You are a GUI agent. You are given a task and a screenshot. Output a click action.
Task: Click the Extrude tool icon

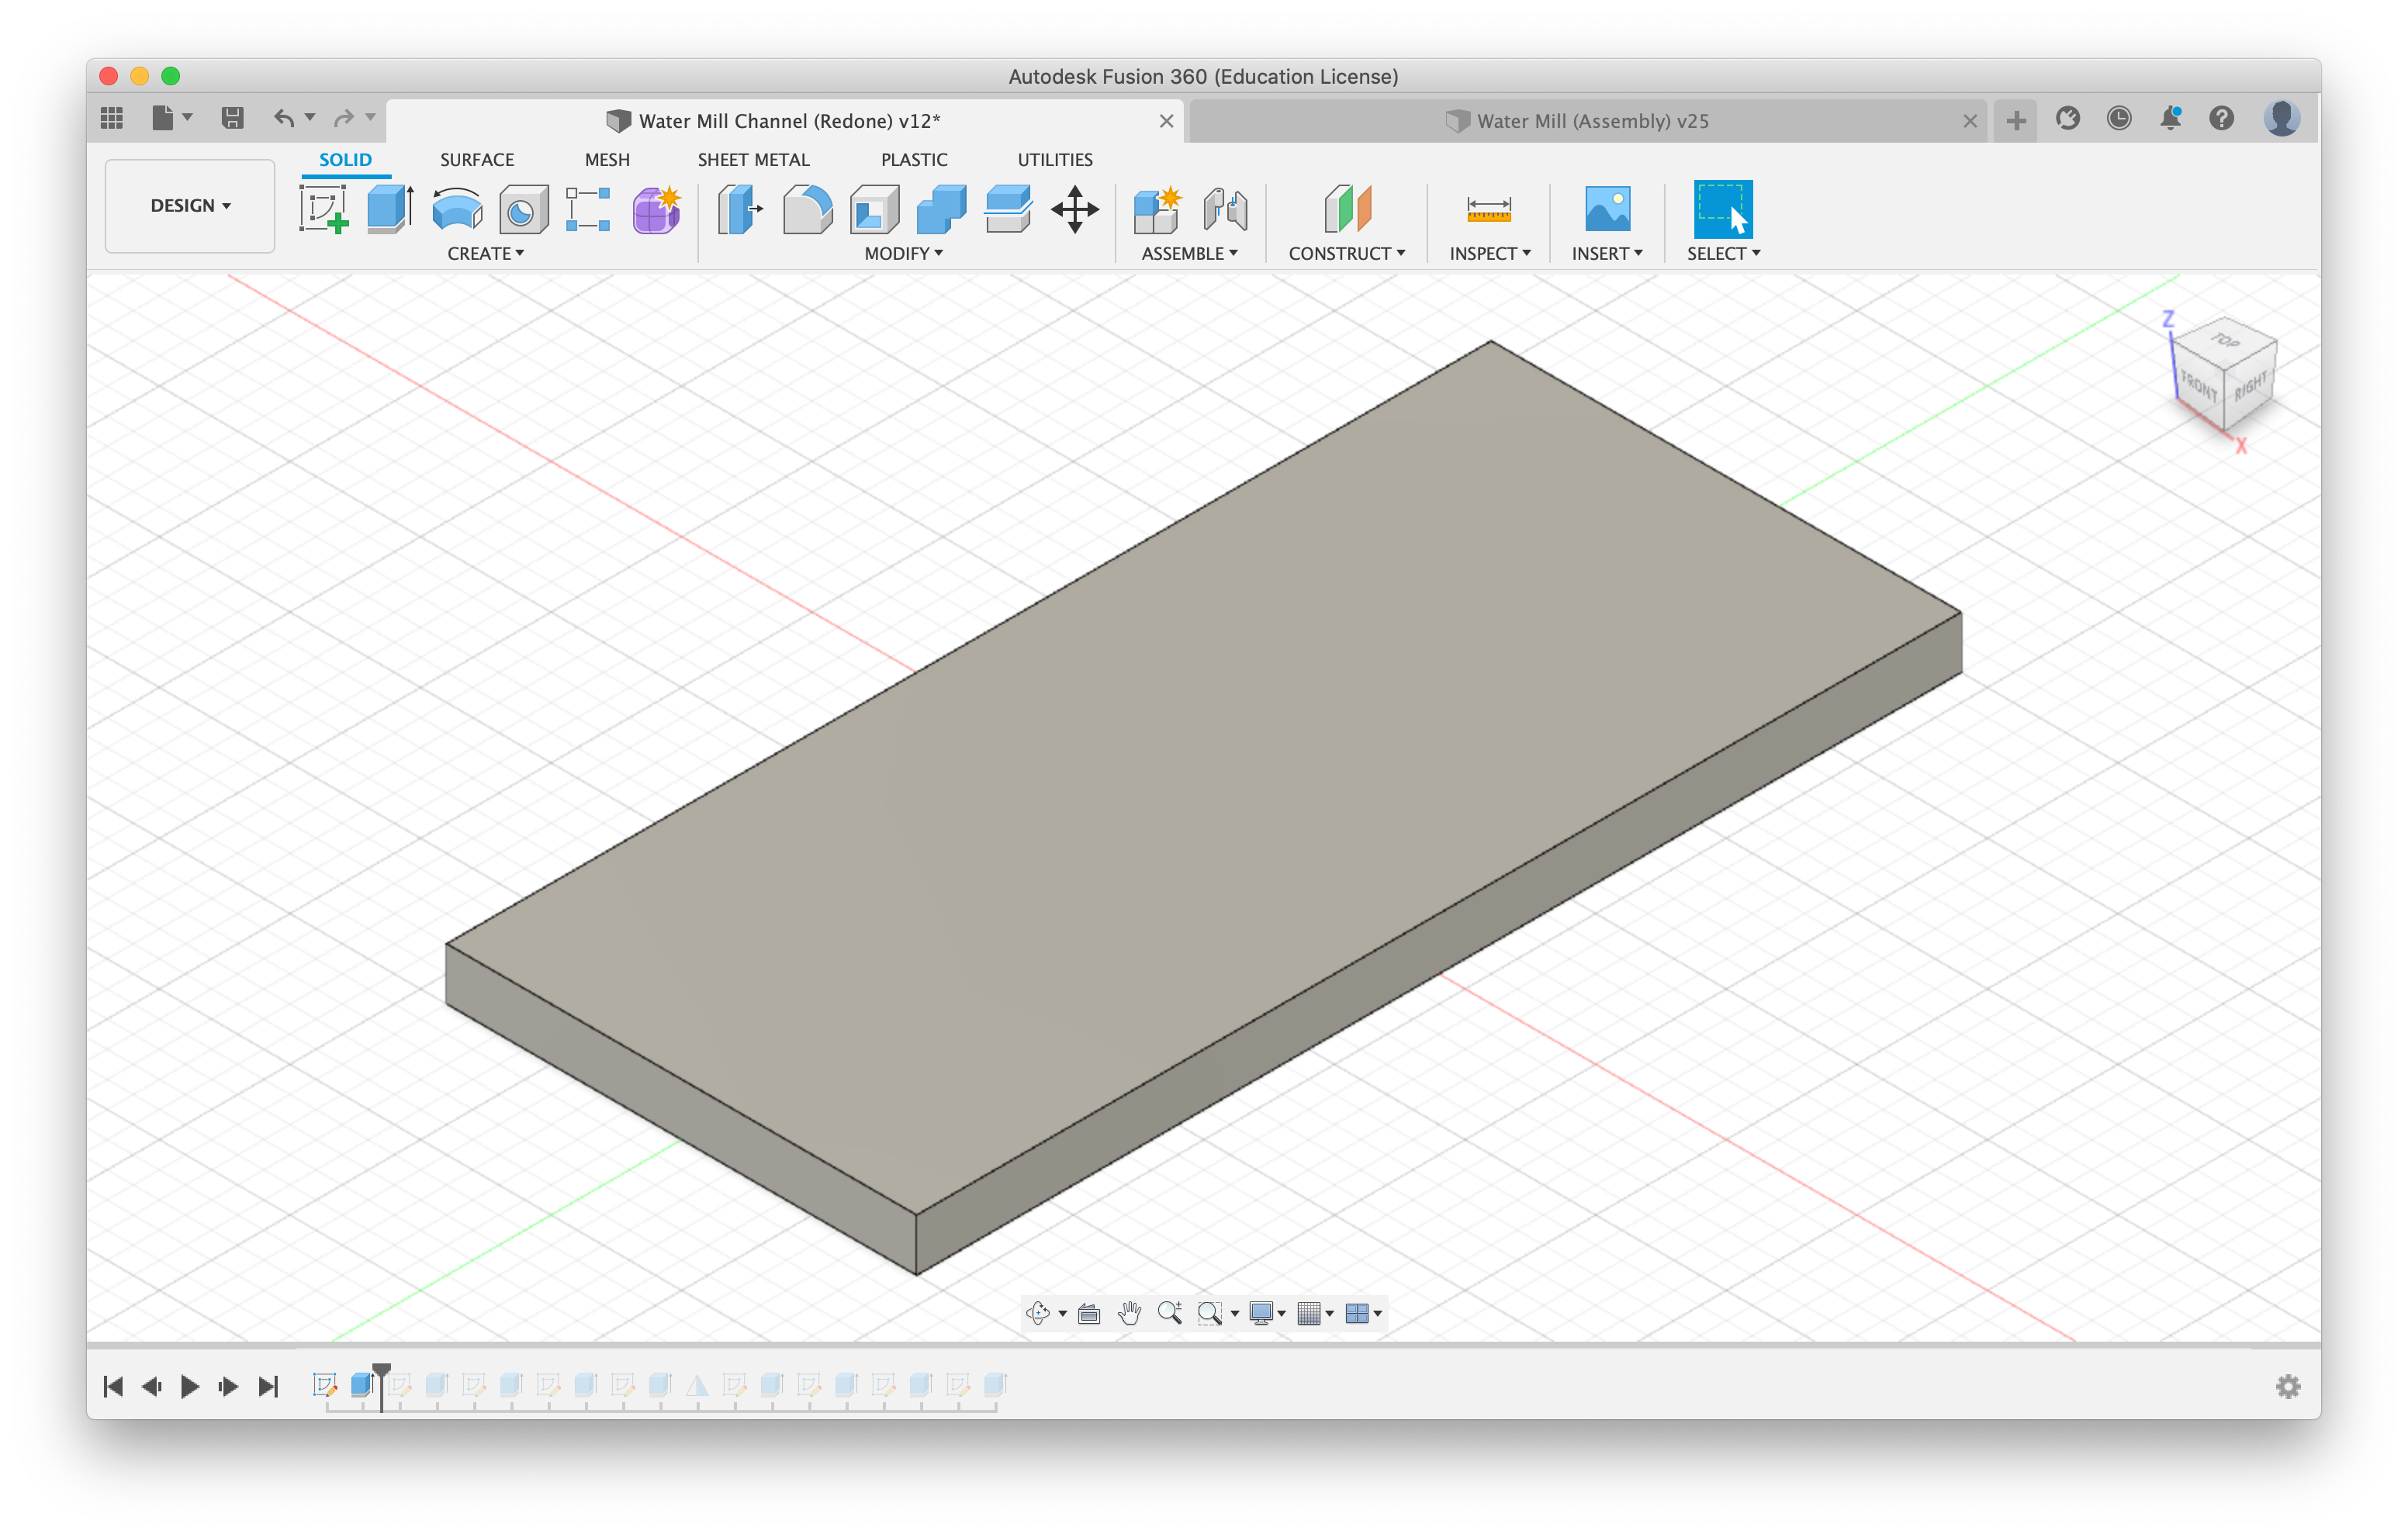(x=390, y=209)
